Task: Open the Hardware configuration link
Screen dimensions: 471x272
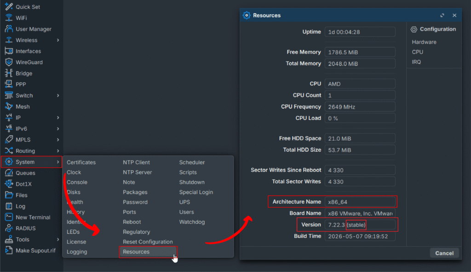Action: pos(424,42)
